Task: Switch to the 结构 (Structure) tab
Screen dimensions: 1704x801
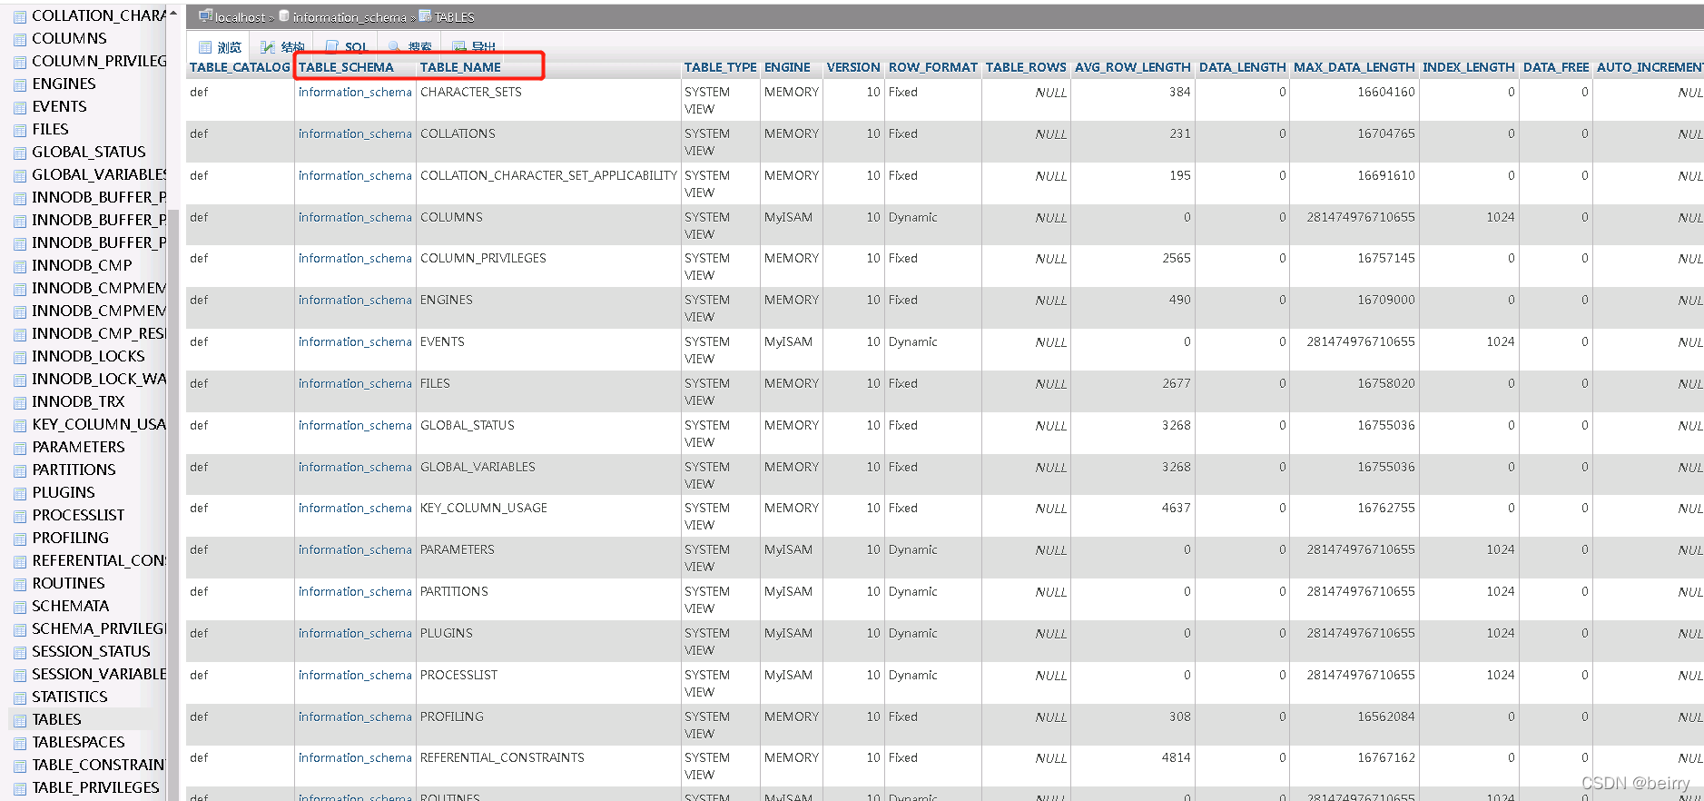Action: click(x=282, y=47)
